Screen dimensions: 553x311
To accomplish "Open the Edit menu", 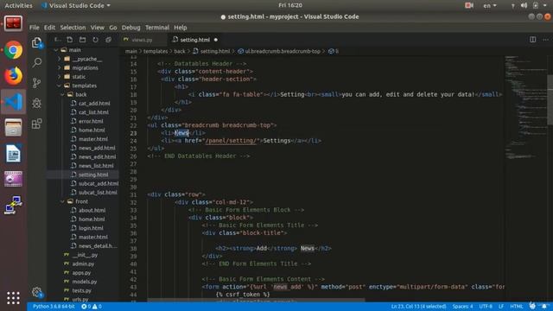I will tap(49, 28).
